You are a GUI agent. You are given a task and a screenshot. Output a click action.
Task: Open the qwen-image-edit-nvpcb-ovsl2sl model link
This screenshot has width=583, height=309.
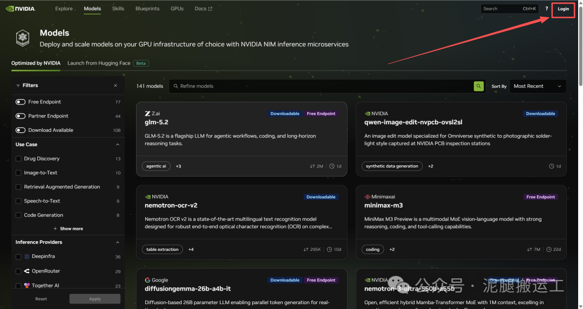413,122
